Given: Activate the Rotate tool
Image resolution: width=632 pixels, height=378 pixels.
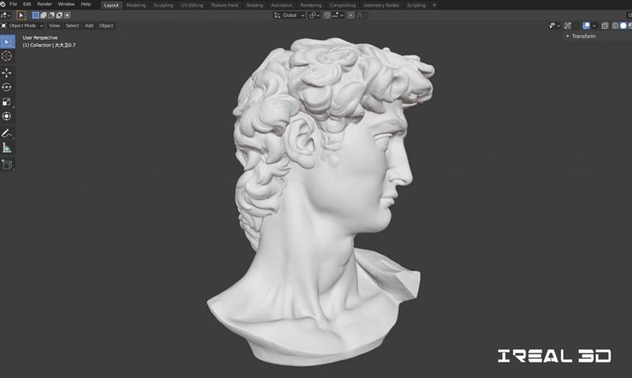Looking at the screenshot, I should click(x=7, y=87).
